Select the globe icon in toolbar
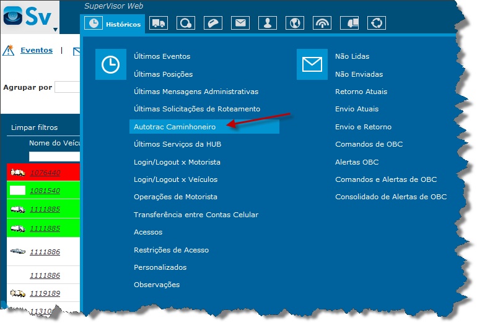Image resolution: width=477 pixels, height=323 pixels. pos(295,24)
